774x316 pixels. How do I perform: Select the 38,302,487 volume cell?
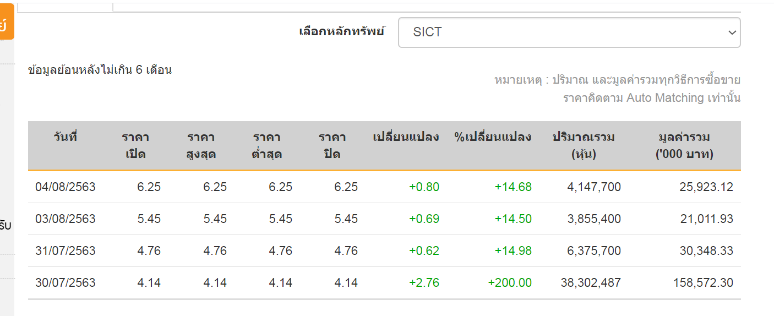coord(590,283)
